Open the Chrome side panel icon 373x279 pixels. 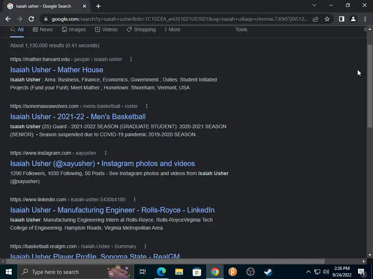[x=342, y=19]
